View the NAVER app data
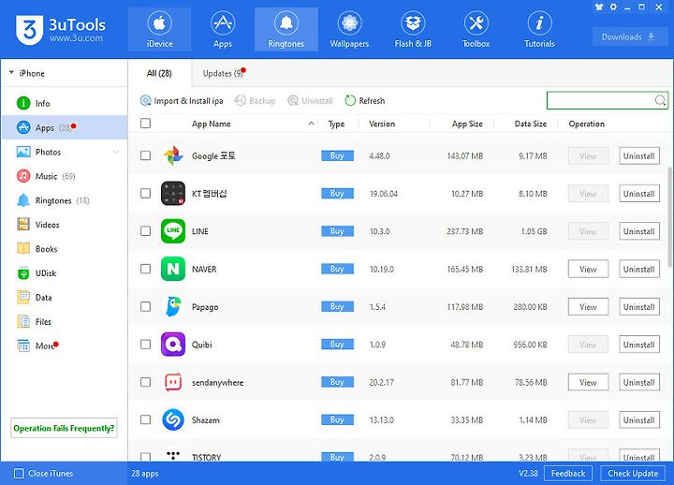The image size is (674, 485). click(588, 269)
